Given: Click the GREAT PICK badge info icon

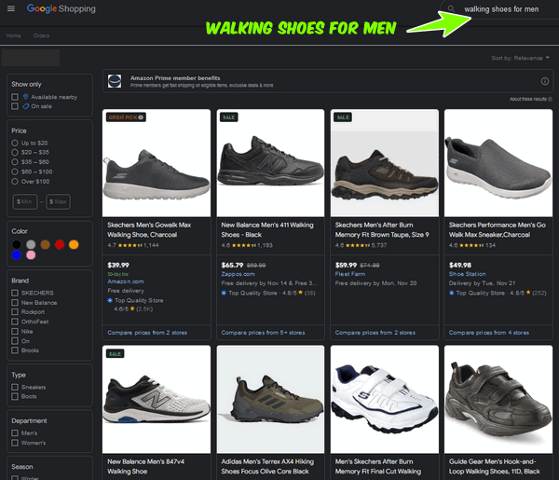Looking at the screenshot, I should [x=141, y=117].
